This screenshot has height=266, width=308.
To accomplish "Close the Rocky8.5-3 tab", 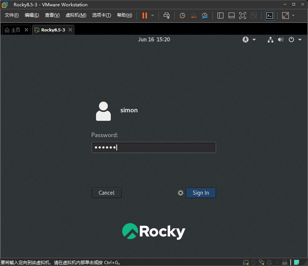I will pos(70,30).
